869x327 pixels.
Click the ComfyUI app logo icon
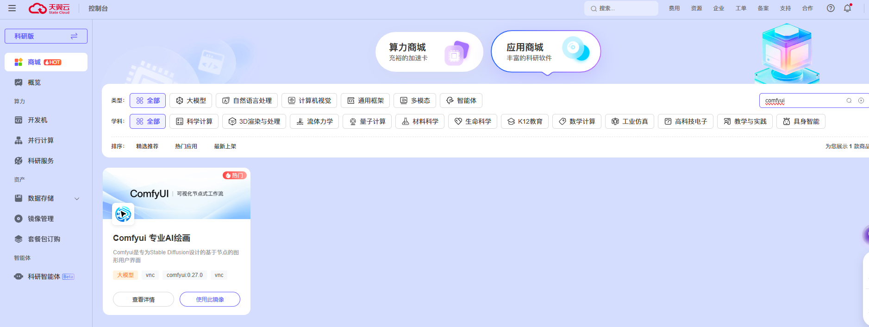click(x=123, y=214)
